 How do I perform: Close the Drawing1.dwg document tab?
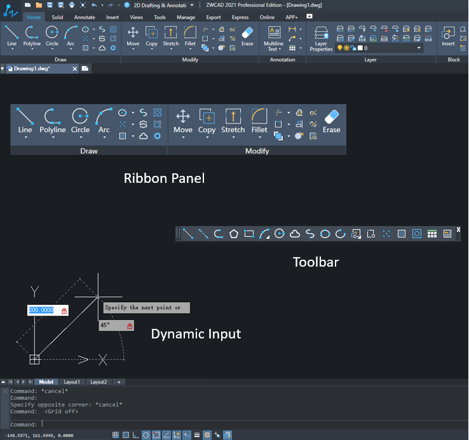(x=74, y=69)
